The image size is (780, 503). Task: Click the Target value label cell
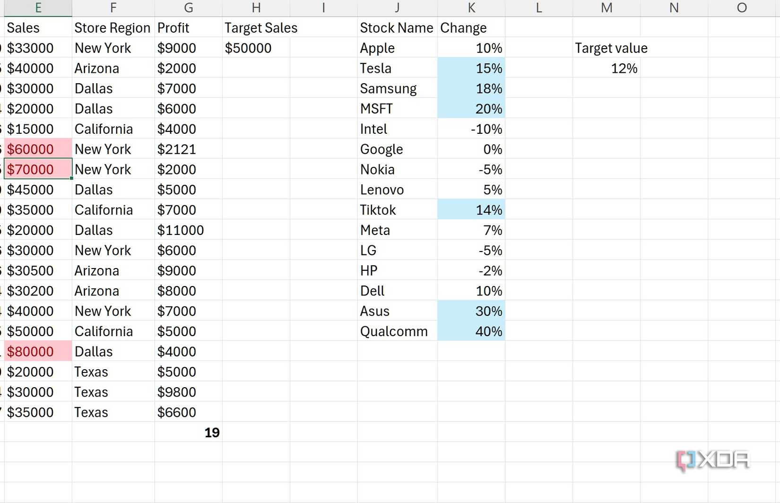click(611, 48)
